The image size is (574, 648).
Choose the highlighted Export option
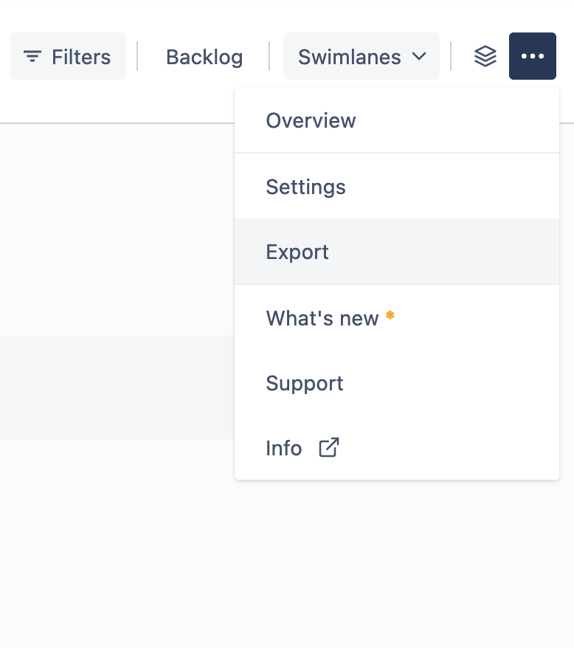pyautogui.click(x=397, y=252)
